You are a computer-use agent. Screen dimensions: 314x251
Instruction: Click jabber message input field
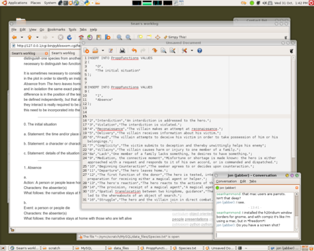click(x=257, y=235)
